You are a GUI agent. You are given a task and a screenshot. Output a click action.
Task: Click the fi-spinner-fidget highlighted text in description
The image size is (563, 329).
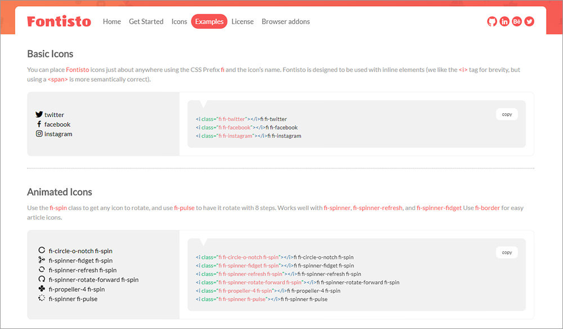coord(439,208)
